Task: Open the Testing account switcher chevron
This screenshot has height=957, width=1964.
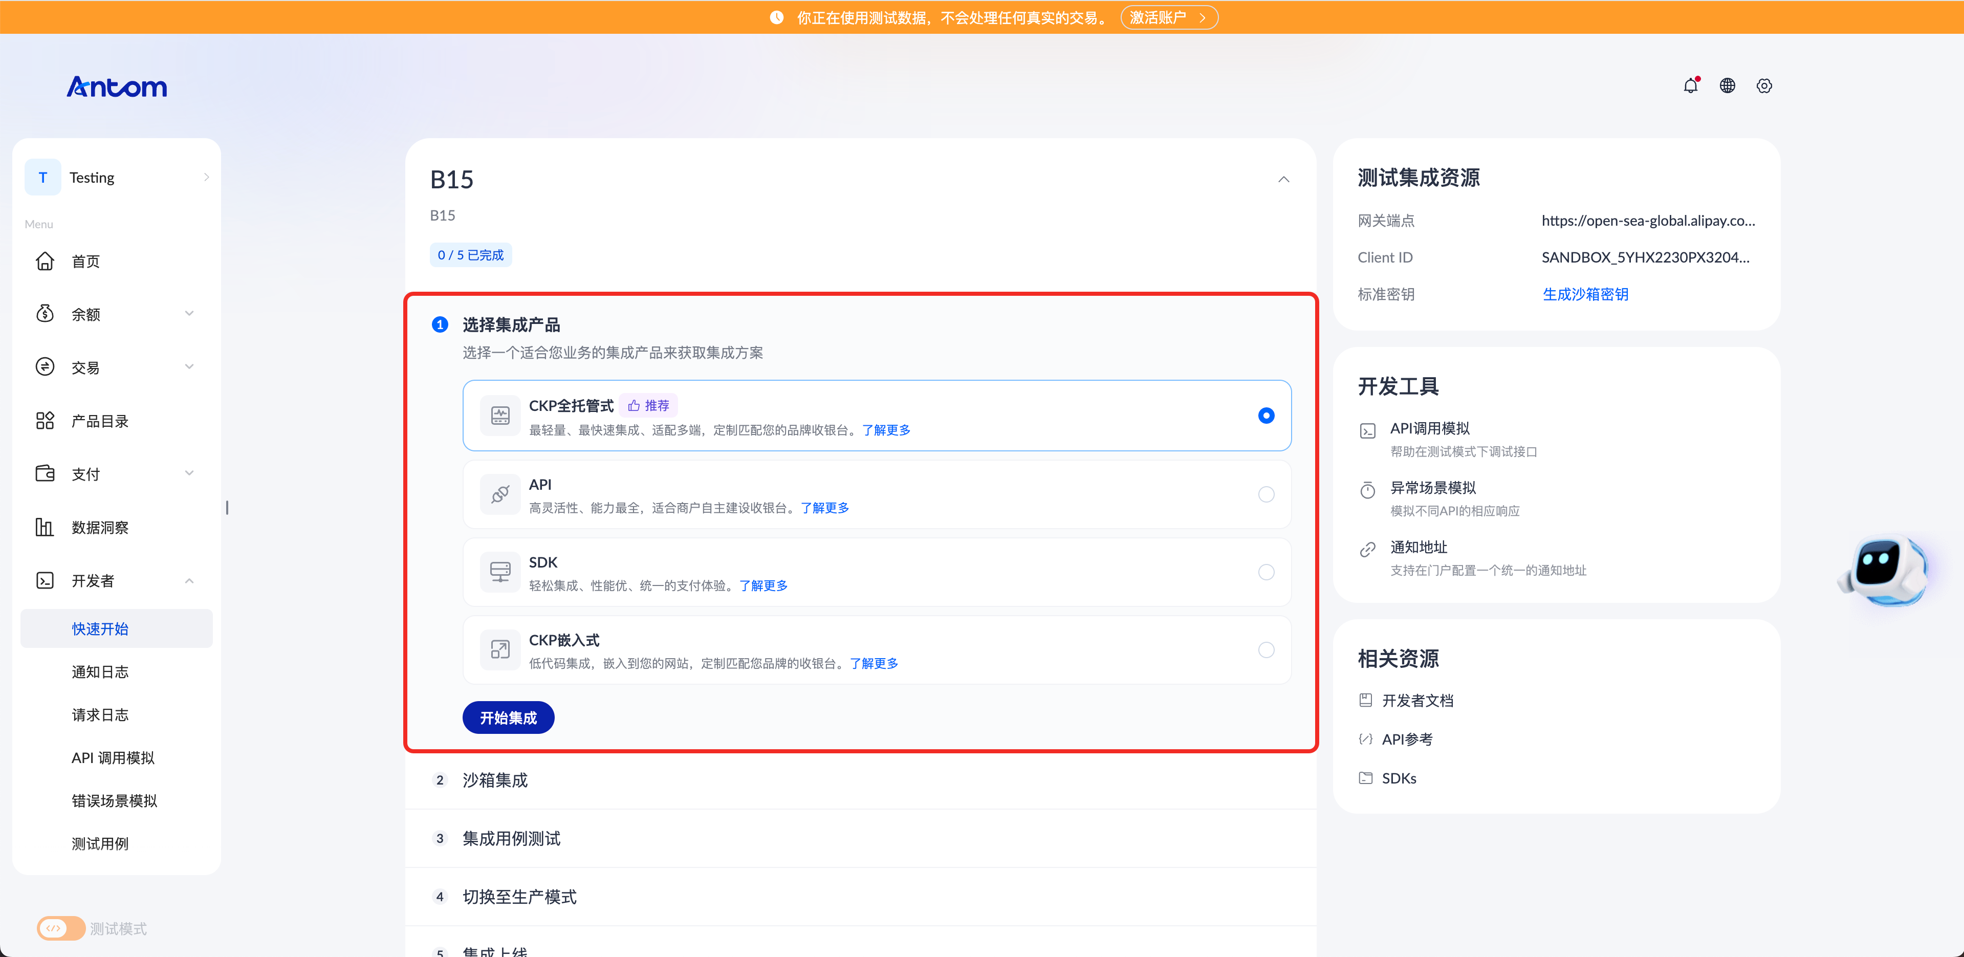Action: [207, 177]
